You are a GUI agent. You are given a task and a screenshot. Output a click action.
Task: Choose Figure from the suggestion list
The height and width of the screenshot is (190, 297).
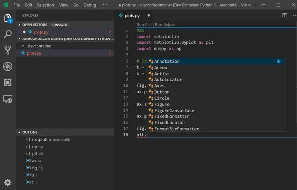pyautogui.click(x=216, y=104)
